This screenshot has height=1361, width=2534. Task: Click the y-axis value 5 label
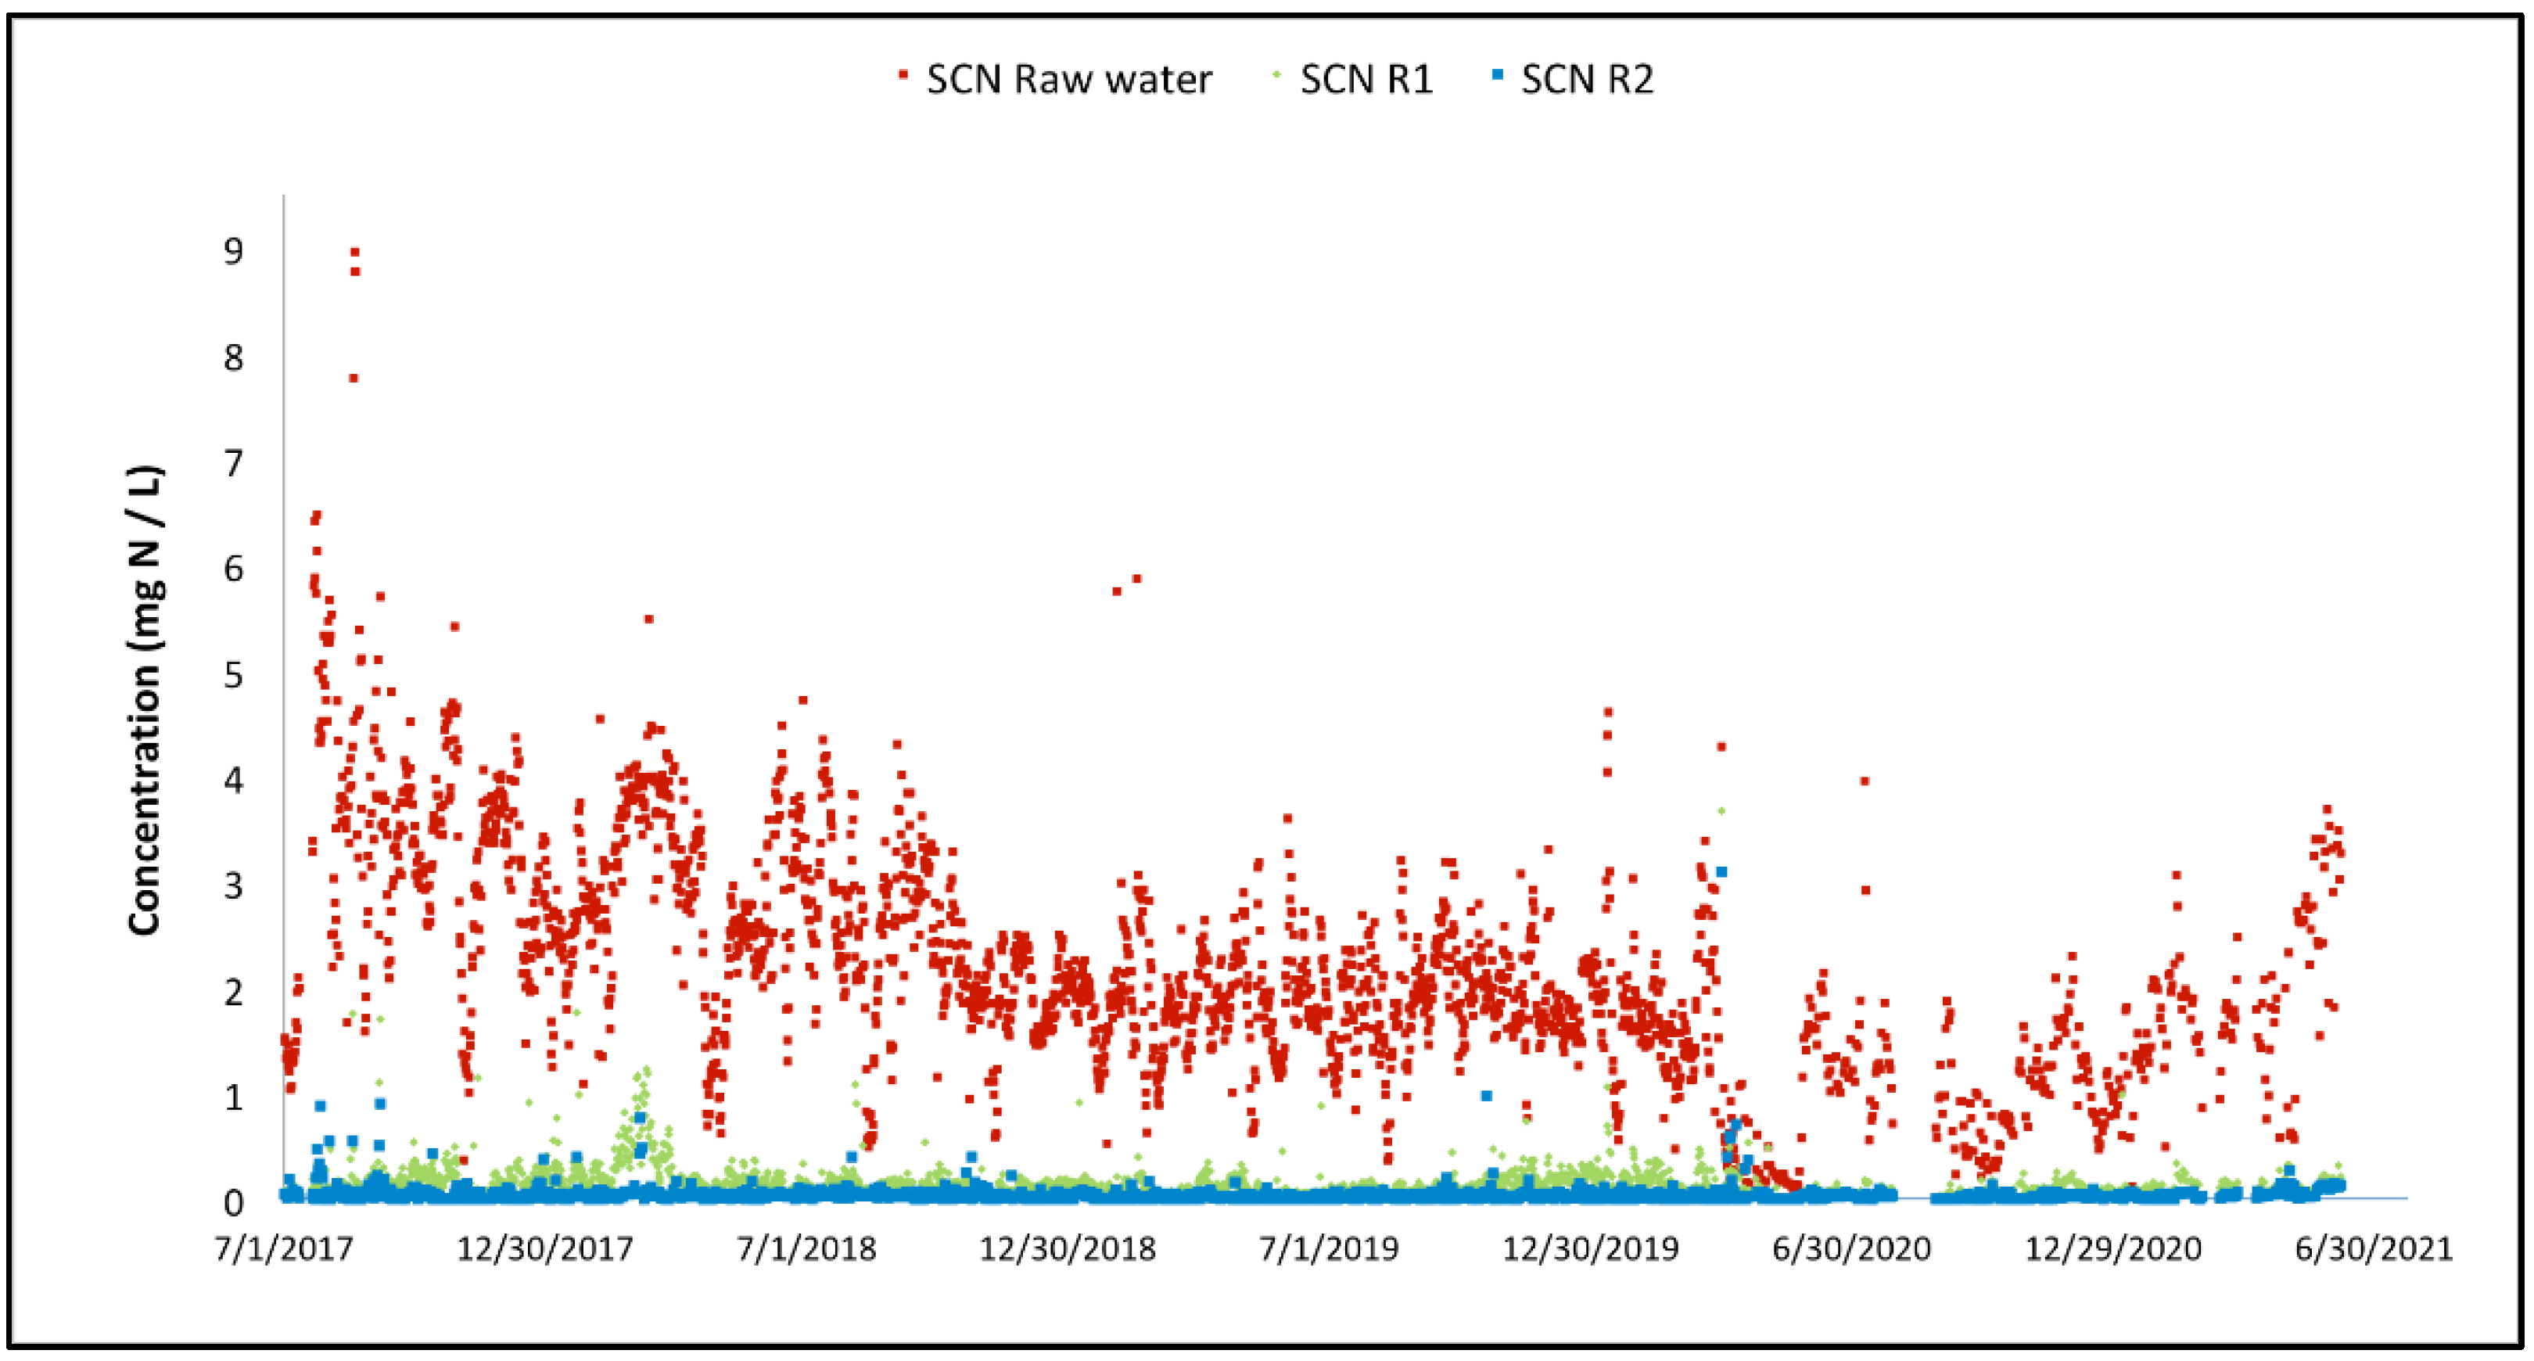(x=233, y=675)
